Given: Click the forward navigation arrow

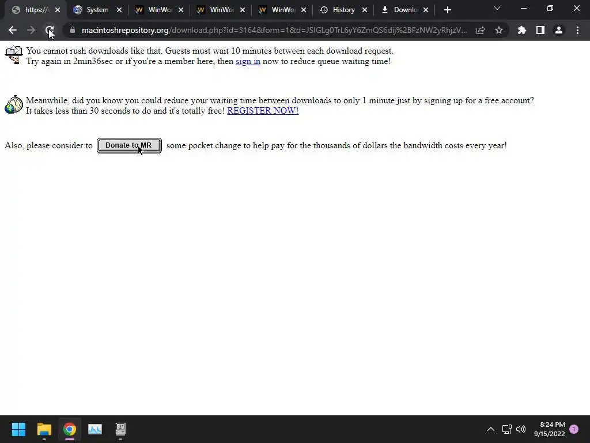Looking at the screenshot, I should click(x=31, y=30).
